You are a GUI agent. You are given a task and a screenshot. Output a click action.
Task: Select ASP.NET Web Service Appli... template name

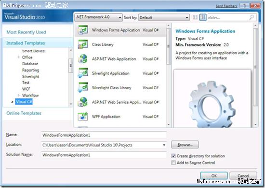[117, 102]
